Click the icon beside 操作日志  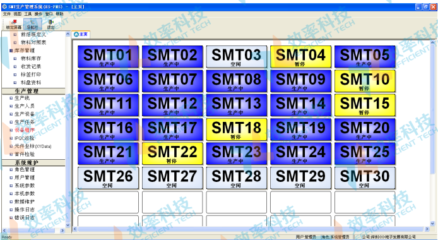11,210
